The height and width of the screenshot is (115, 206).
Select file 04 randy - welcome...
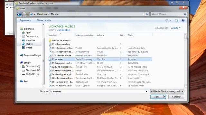point(61,71)
